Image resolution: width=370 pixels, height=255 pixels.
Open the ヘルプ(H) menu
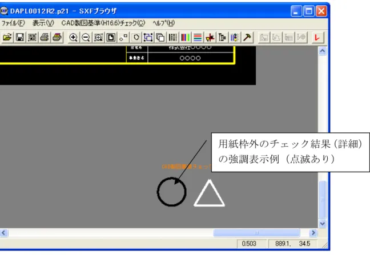[x=163, y=23]
